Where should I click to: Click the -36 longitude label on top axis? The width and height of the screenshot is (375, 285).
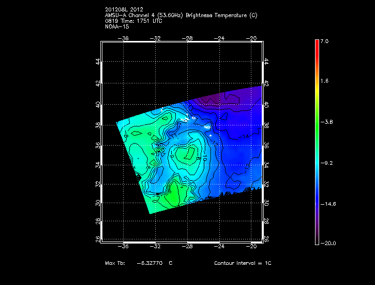(x=124, y=38)
